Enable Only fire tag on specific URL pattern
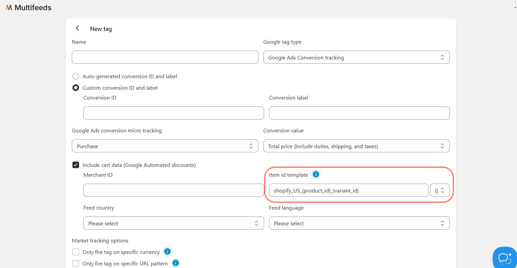 [x=76, y=263]
